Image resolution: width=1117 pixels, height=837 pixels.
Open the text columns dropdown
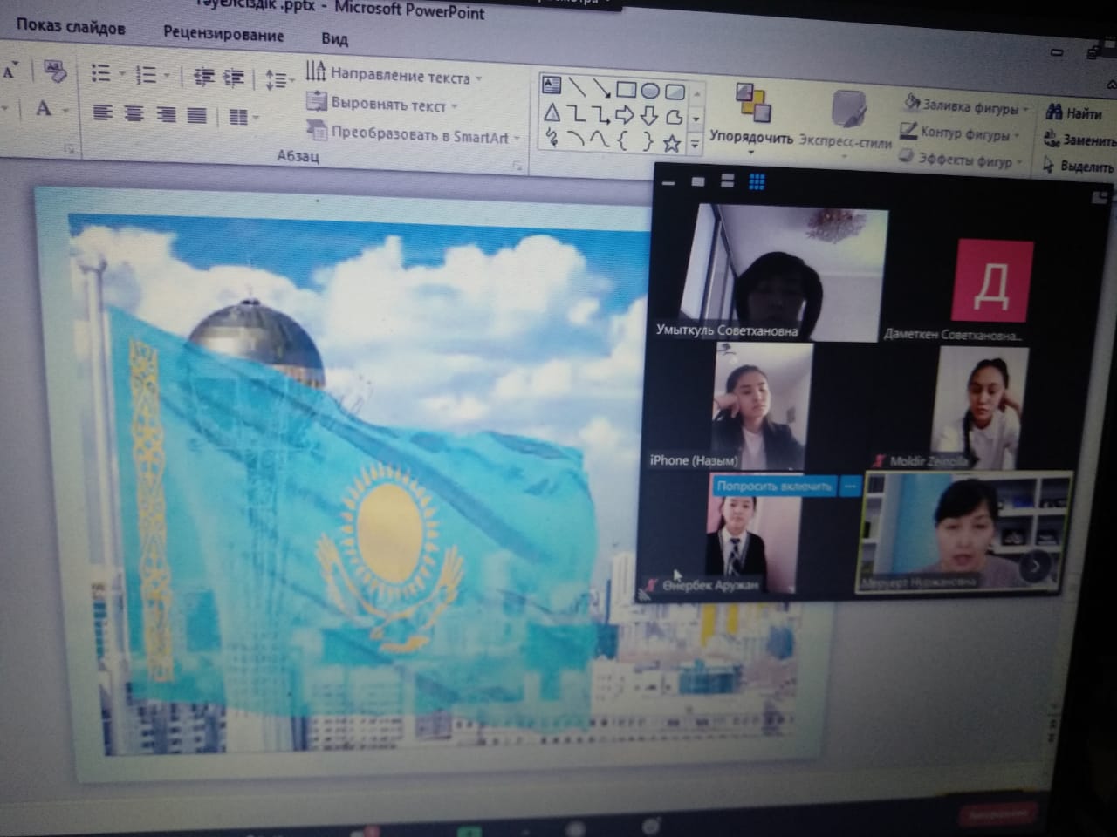coord(243,117)
